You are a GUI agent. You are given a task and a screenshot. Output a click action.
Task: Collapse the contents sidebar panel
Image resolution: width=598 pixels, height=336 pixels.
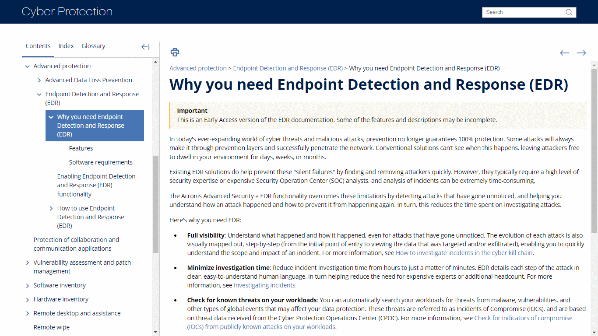(x=145, y=47)
